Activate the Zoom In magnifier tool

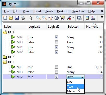(x=39, y=18)
